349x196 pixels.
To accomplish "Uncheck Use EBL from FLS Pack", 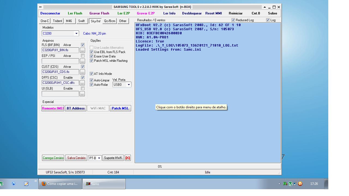I will pyautogui.click(x=92, y=52).
